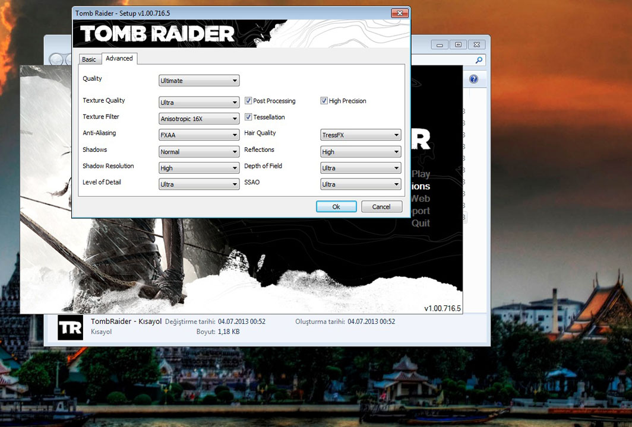The height and width of the screenshot is (427, 632).
Task: Open the Depth of Field dropdown
Action: pyautogui.click(x=361, y=168)
